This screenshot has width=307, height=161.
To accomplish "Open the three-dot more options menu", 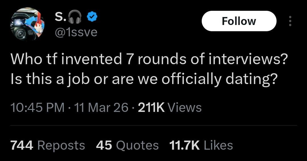I will [x=290, y=21].
